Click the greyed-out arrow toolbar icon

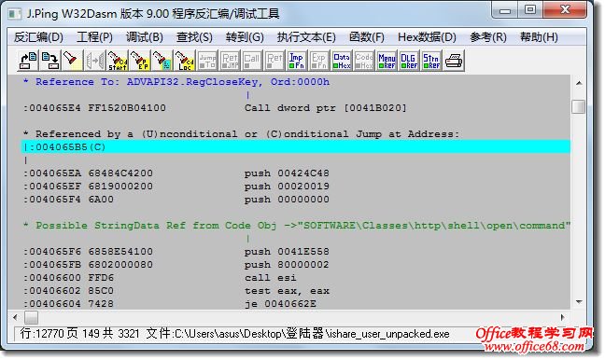coord(94,61)
